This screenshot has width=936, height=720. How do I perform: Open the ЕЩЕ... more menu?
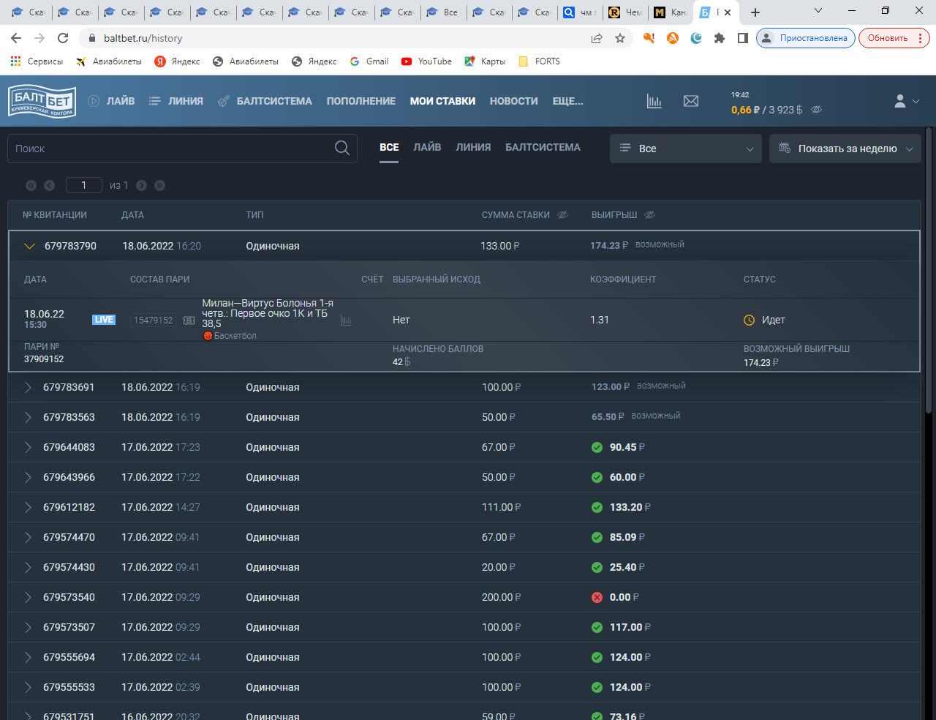click(x=568, y=101)
